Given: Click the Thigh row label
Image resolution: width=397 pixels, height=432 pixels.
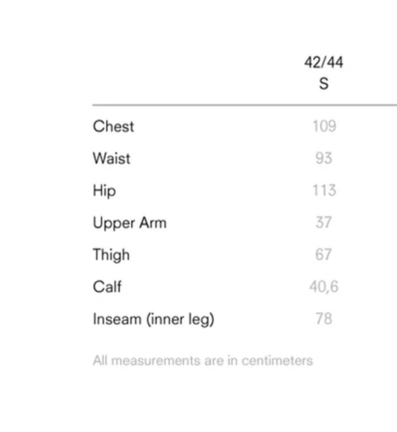Looking at the screenshot, I should [x=111, y=255].
